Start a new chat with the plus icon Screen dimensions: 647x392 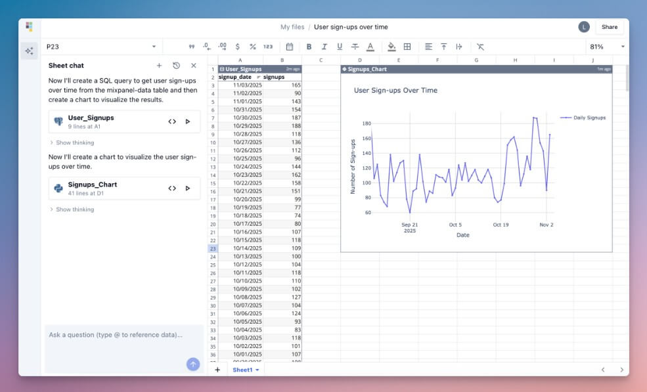tap(159, 66)
